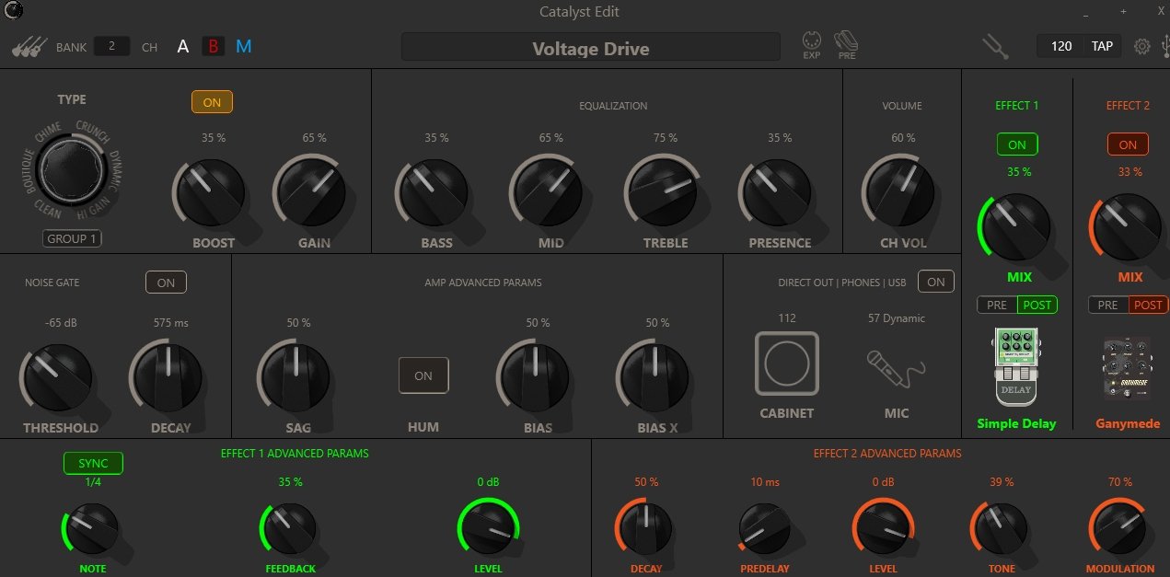
Task: Click the delay FEEDBACK knob
Action: pos(289,528)
